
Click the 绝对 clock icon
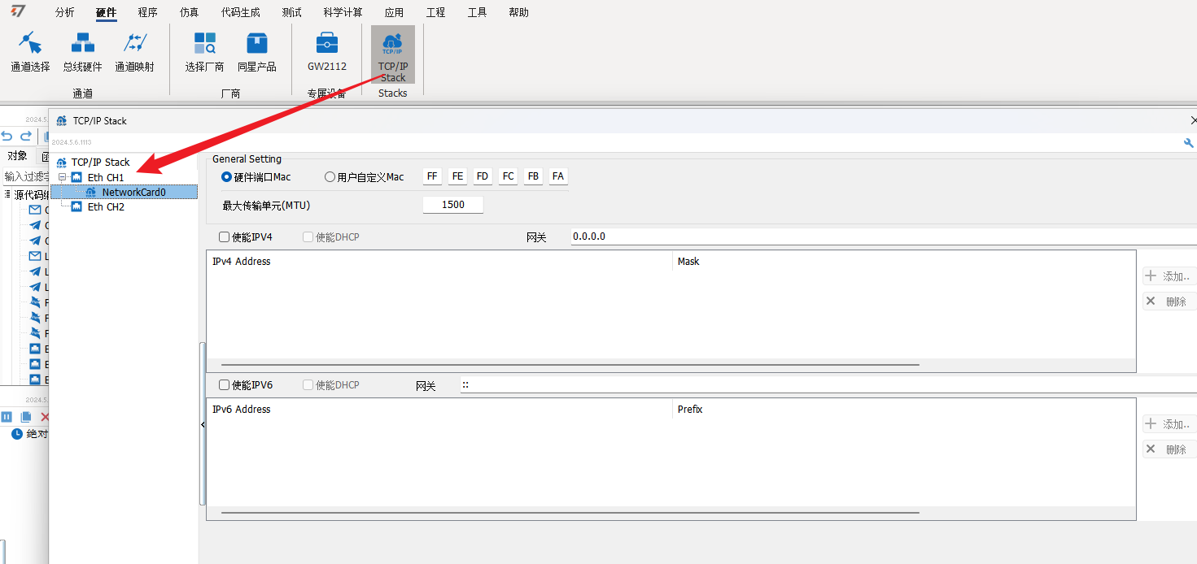pos(17,434)
